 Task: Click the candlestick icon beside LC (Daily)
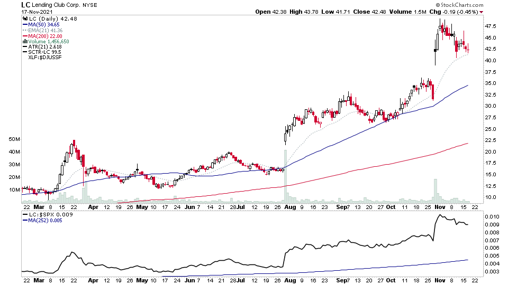click(x=25, y=19)
